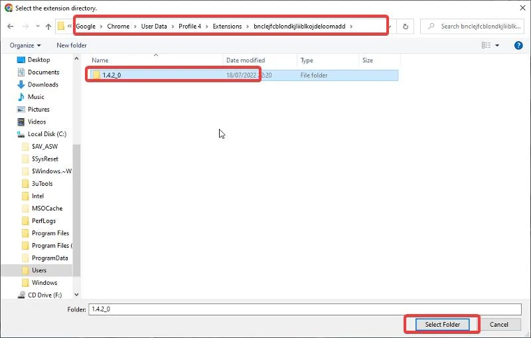Image resolution: width=531 pixels, height=338 pixels.
Task: Expand chevron after Chrome breadcrumb
Action: (x=135, y=27)
